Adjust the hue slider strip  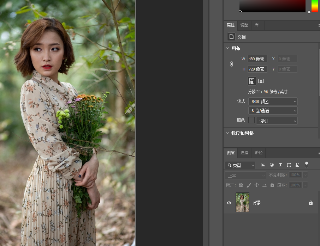point(315,6)
